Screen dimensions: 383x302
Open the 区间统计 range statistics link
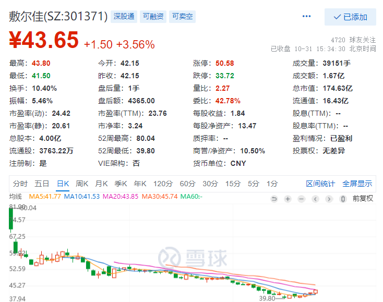320,184
